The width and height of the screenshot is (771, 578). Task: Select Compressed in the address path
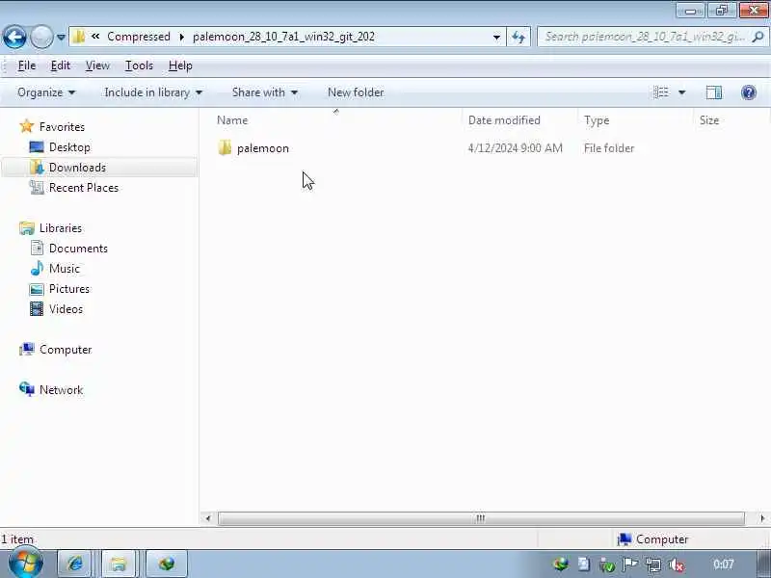coord(139,37)
